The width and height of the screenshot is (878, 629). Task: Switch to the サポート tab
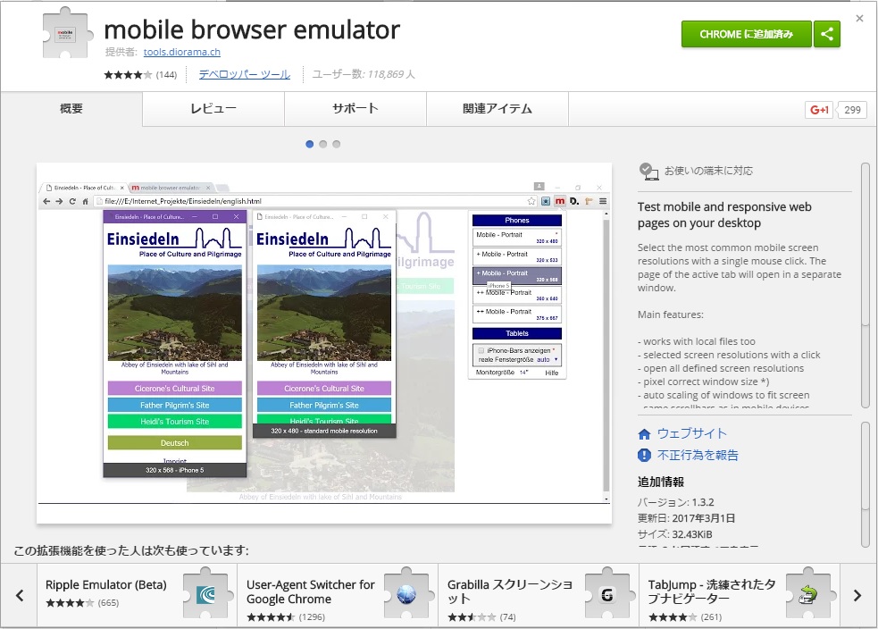click(355, 109)
